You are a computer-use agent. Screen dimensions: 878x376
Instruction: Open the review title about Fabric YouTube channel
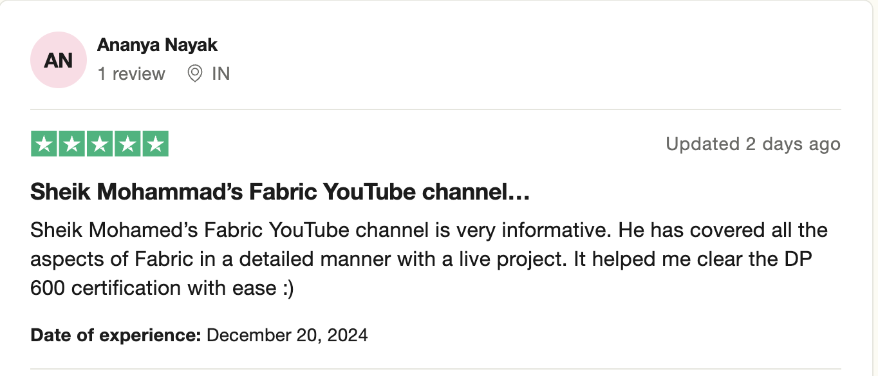tap(280, 192)
